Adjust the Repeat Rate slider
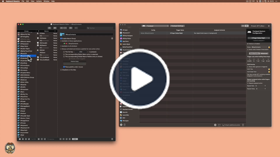The height and width of the screenshot is (157, 280). (260, 86)
